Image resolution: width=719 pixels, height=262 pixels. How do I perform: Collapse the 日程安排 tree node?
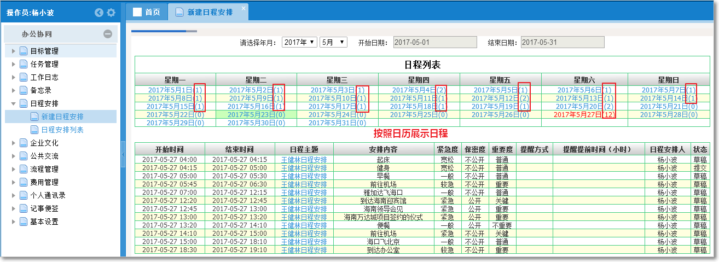click(x=14, y=103)
